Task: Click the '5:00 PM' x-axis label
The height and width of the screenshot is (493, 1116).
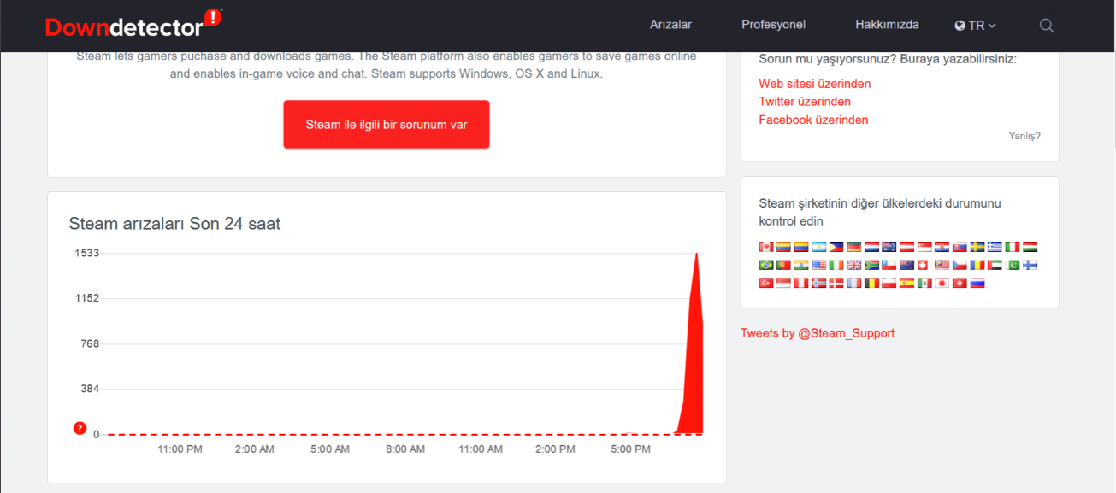Action: coord(631,449)
